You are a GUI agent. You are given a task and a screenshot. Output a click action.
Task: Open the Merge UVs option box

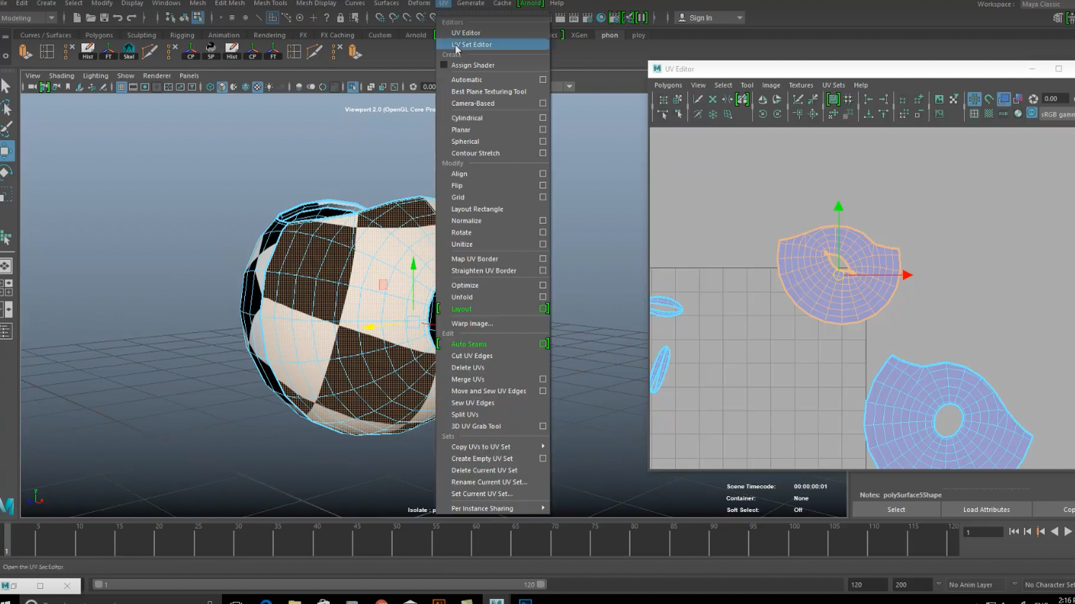(543, 379)
